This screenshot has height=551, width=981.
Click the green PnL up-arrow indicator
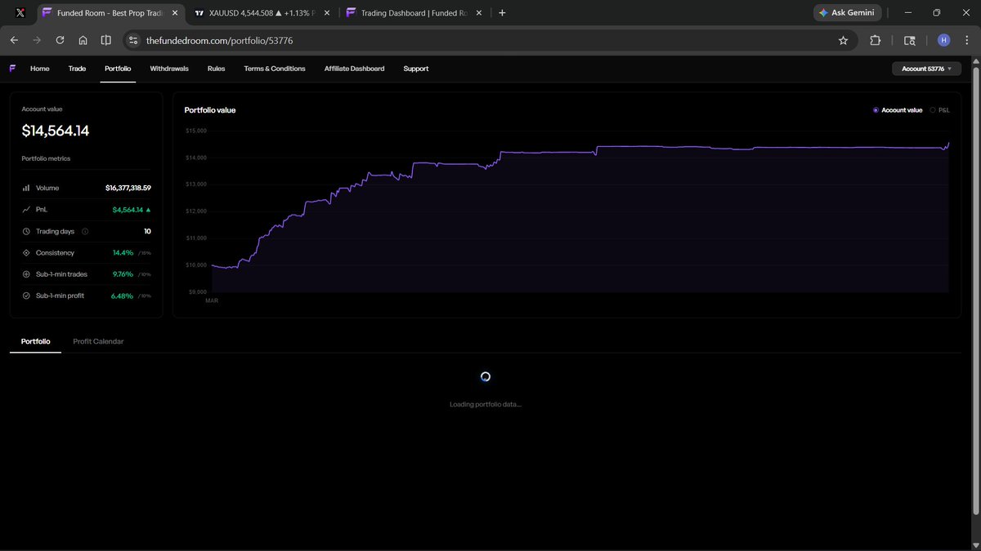[148, 210]
